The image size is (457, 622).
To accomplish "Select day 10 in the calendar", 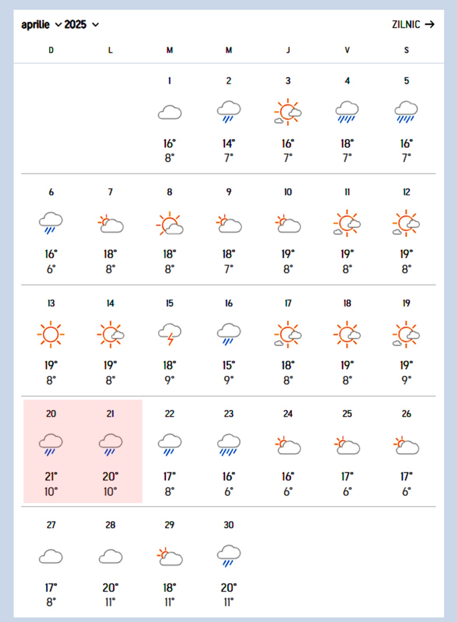I will (288, 192).
